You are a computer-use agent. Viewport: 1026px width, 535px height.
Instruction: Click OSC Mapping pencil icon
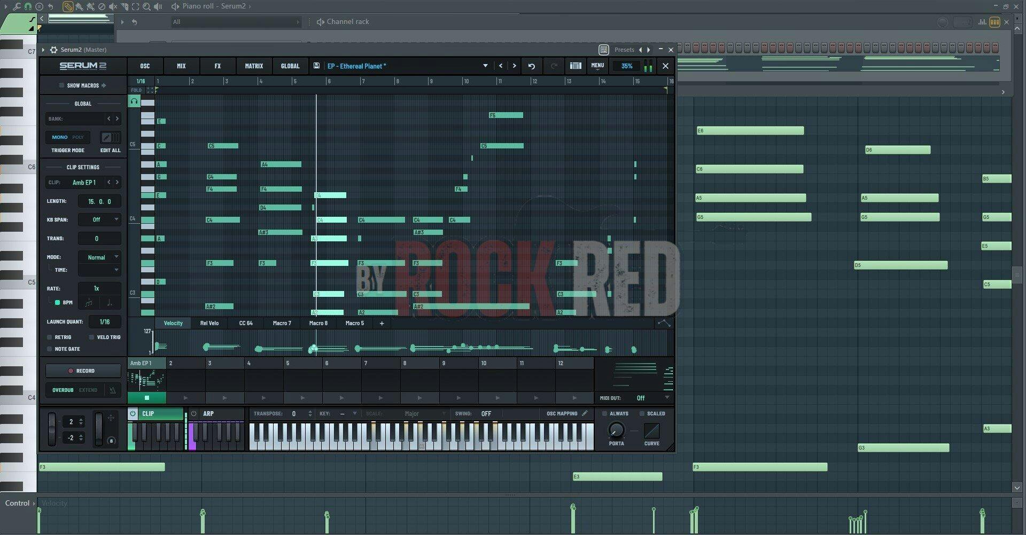(x=585, y=413)
